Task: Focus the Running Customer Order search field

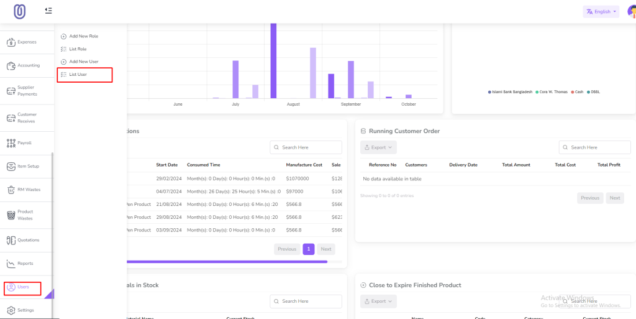Action: 594,147
